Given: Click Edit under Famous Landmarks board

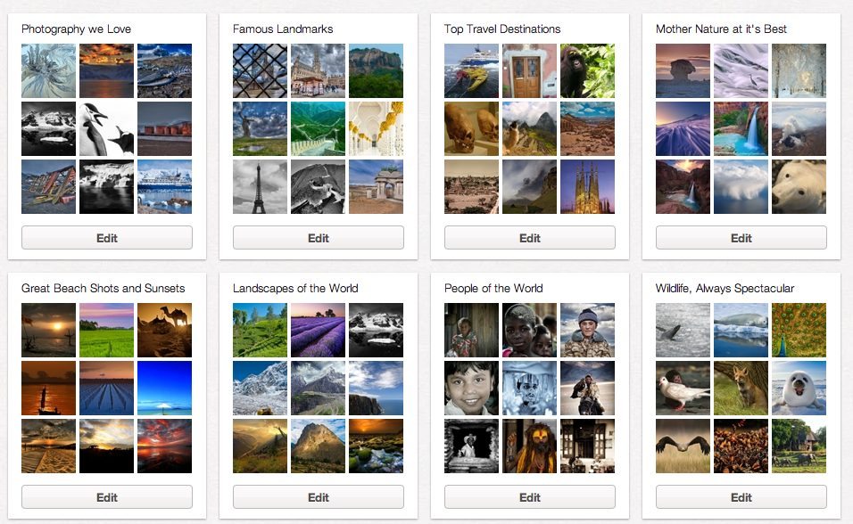Looking at the screenshot, I should 319,238.
